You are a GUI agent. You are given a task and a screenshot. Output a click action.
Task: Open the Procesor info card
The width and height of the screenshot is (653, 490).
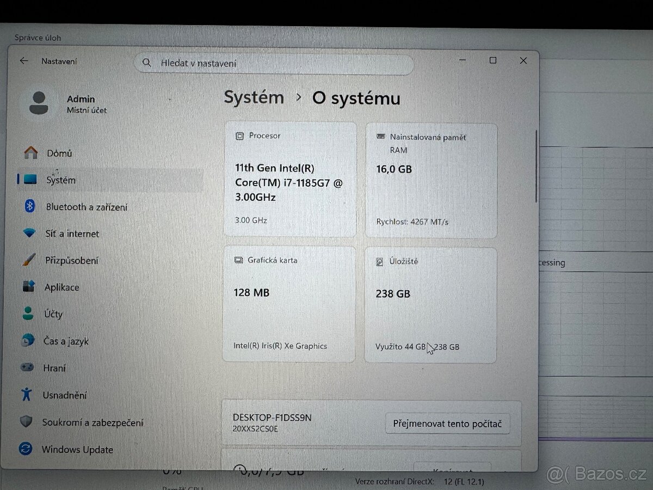click(x=289, y=179)
